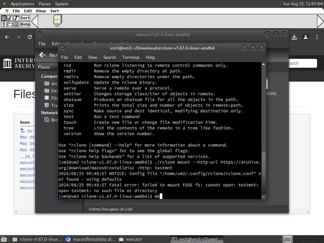The width and height of the screenshot is (324, 243).
Task: Click the Internet Archive search field
Action: point(302,63)
